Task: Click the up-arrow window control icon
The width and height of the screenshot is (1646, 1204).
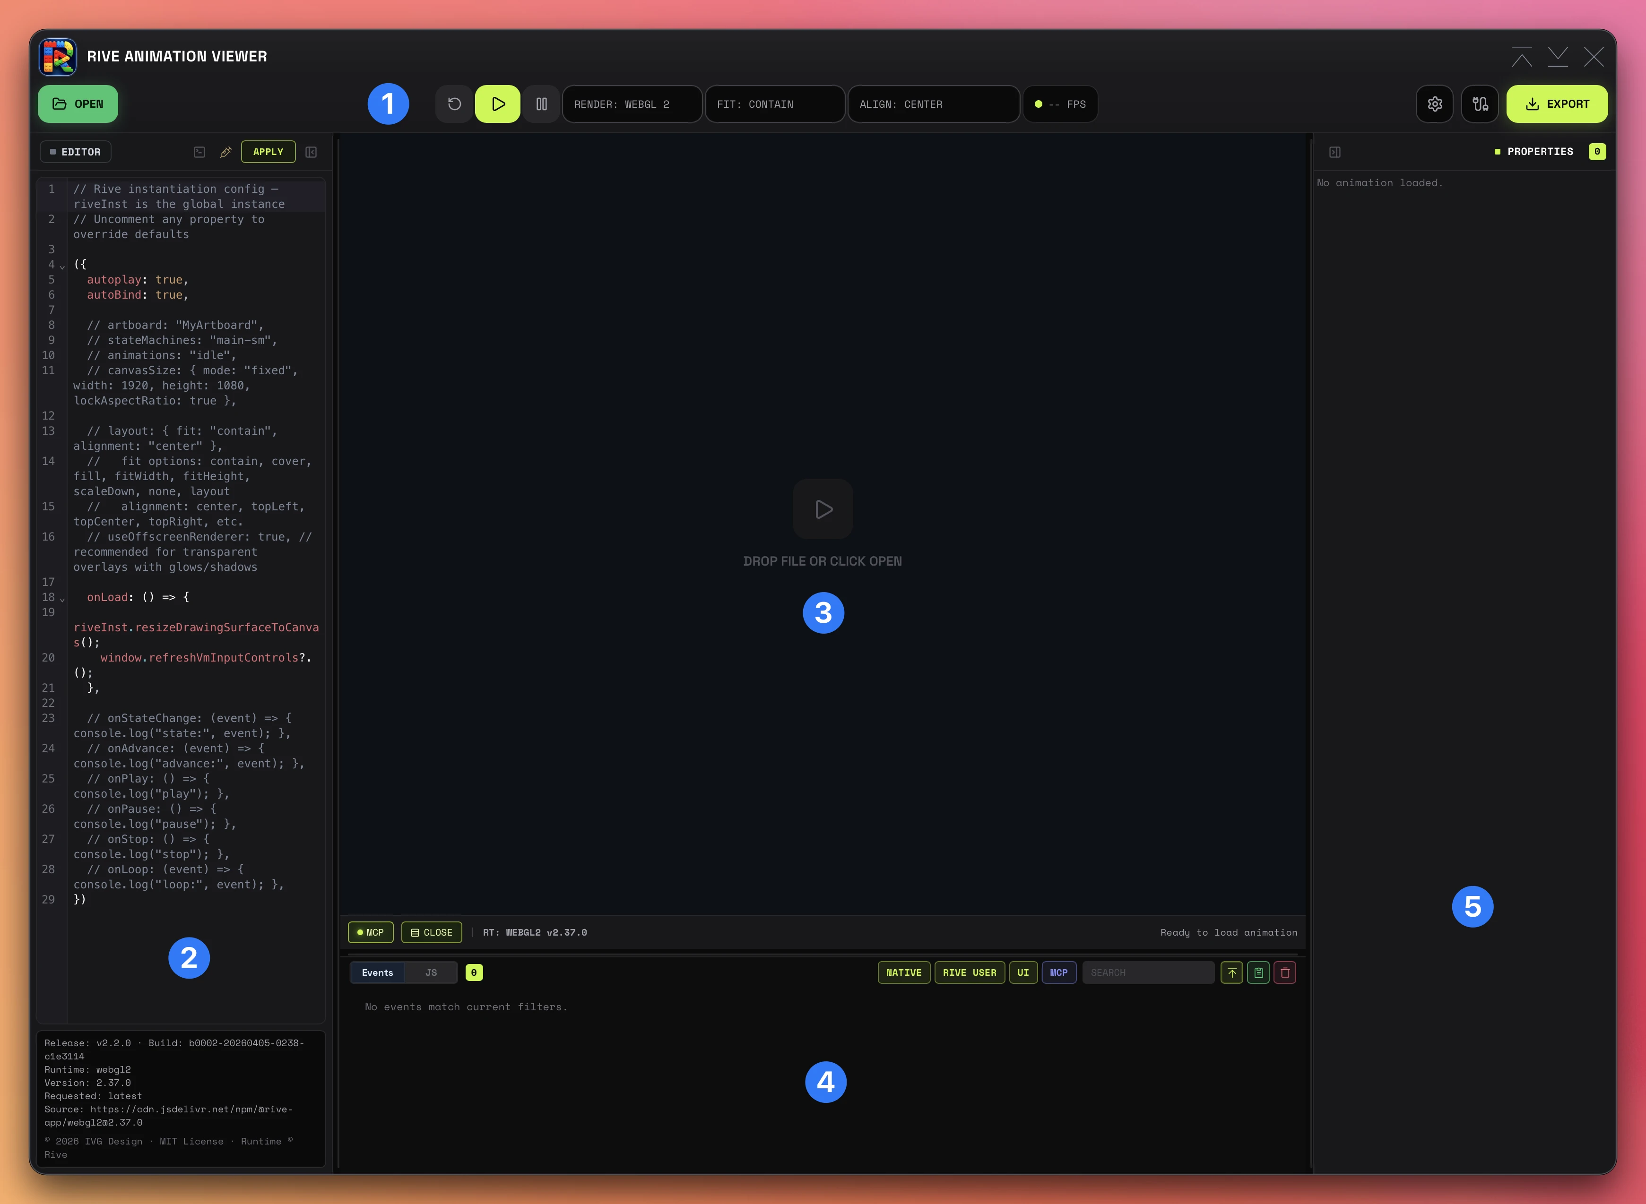Action: click(1522, 56)
